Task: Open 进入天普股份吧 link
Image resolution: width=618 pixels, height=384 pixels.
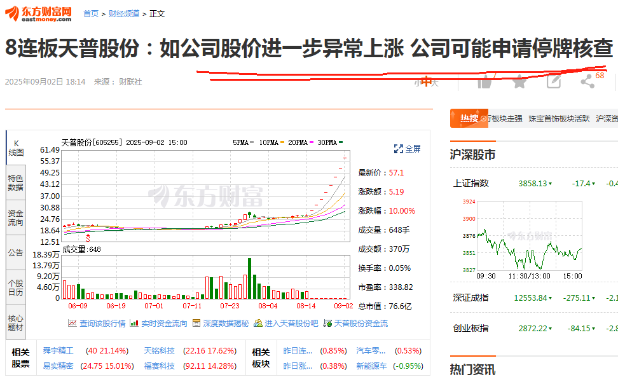Action: pos(291,324)
